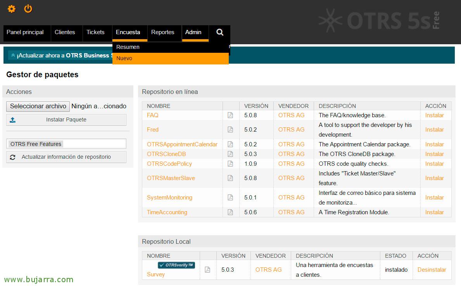Open the OTRSMasterSlave name link
Viewport: 461px width, 288px height.
click(x=171, y=178)
